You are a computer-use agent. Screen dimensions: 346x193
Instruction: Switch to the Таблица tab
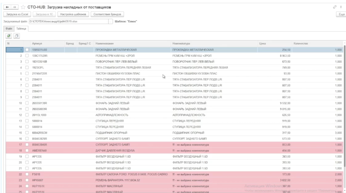(21, 29)
